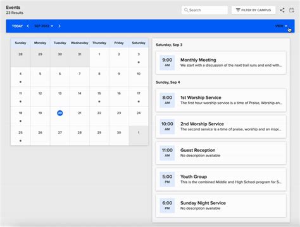Click the Today button
This screenshot has height=227, width=300.
point(17,26)
